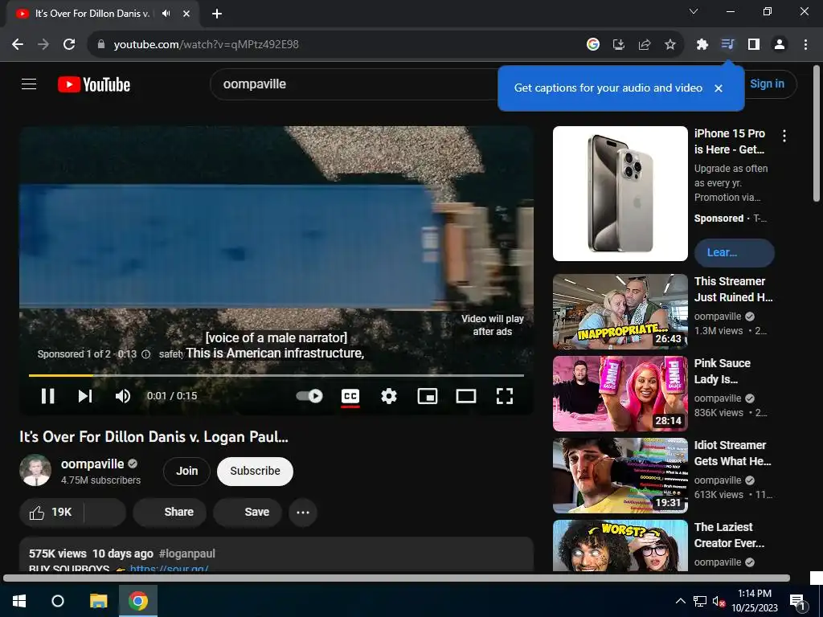This screenshot has width=823, height=617.
Task: Go back in browser
Action: tap(18, 45)
